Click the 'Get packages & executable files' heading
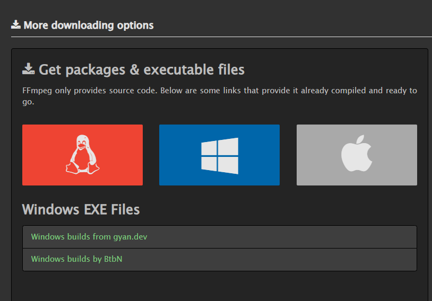The height and width of the screenshot is (301, 432). [141, 69]
